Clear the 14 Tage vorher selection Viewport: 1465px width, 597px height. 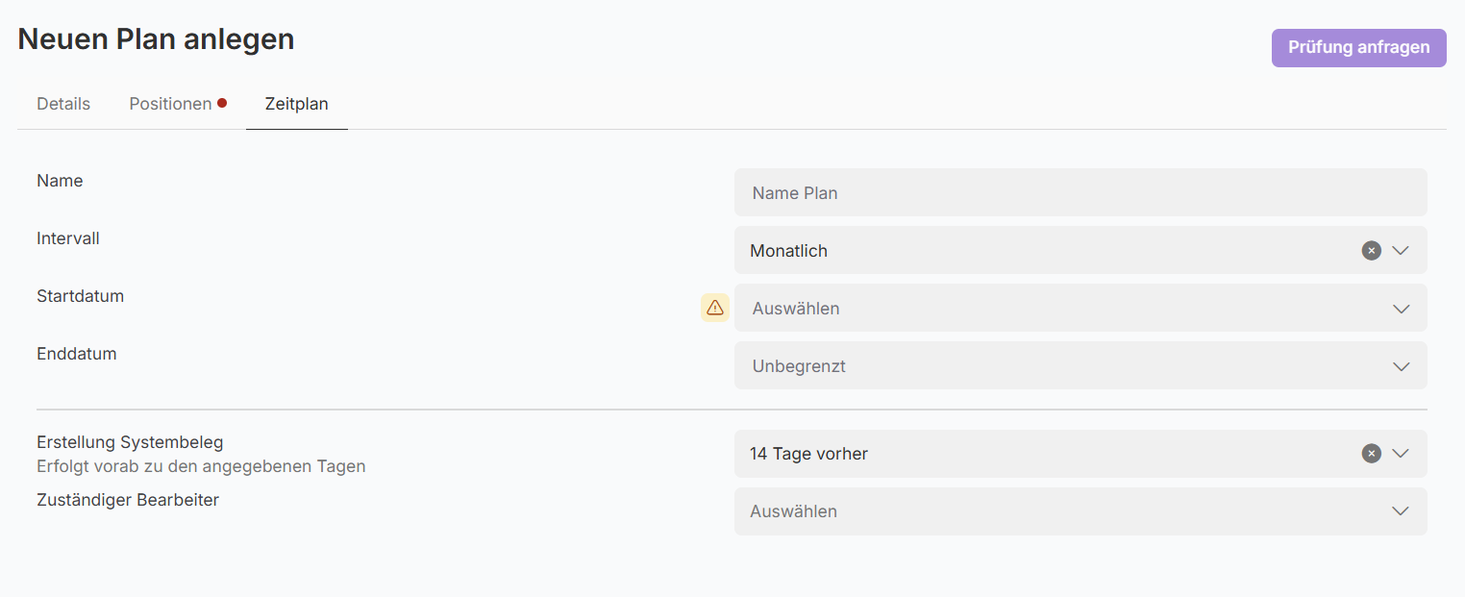[1372, 454]
